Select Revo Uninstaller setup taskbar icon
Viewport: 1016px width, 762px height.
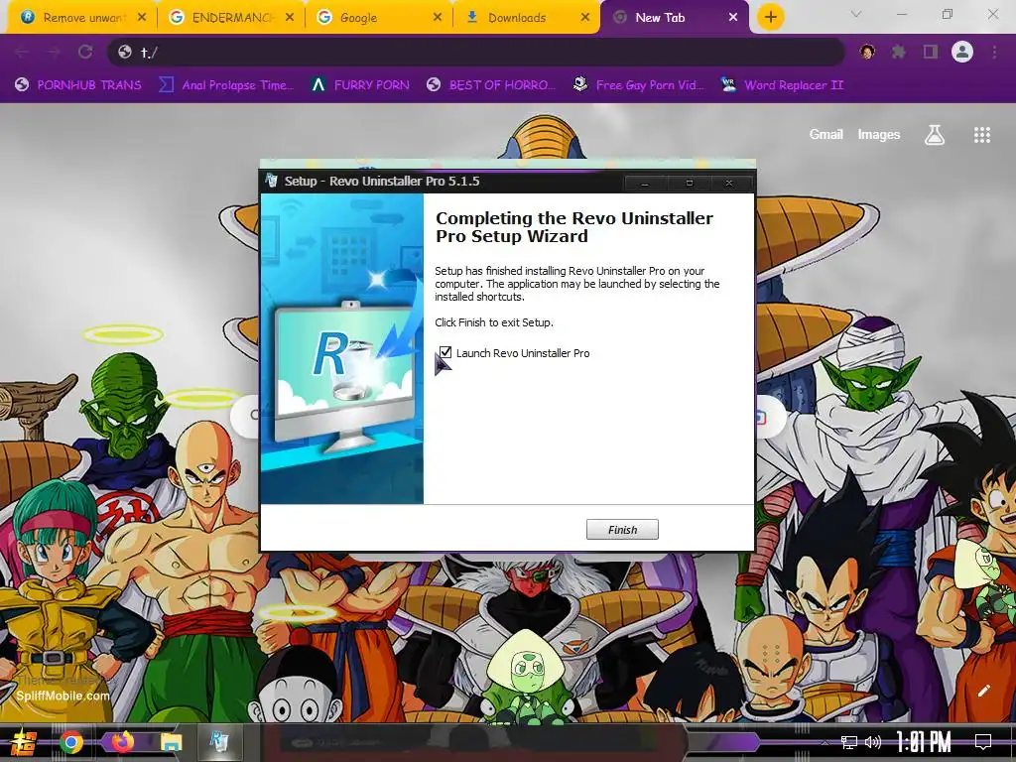[x=218, y=741]
